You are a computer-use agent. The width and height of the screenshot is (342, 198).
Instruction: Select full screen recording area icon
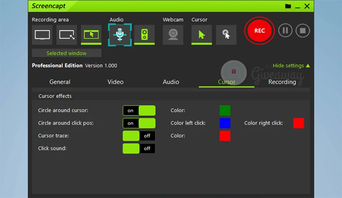point(42,35)
